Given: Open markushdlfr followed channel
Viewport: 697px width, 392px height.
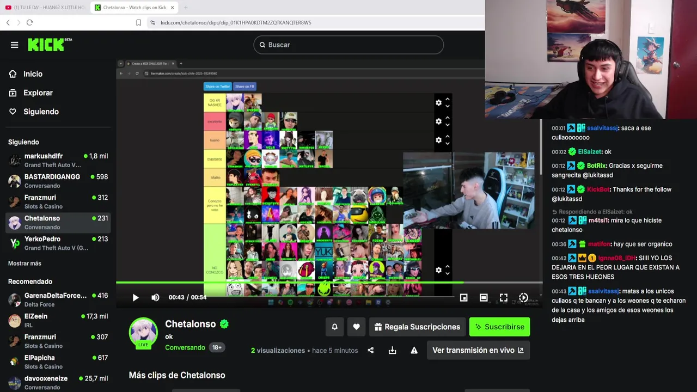Looking at the screenshot, I should 58,160.
